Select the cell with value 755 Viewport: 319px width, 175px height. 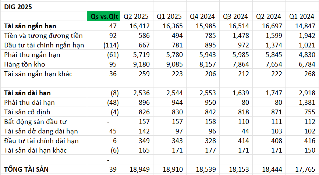tap(302, 112)
